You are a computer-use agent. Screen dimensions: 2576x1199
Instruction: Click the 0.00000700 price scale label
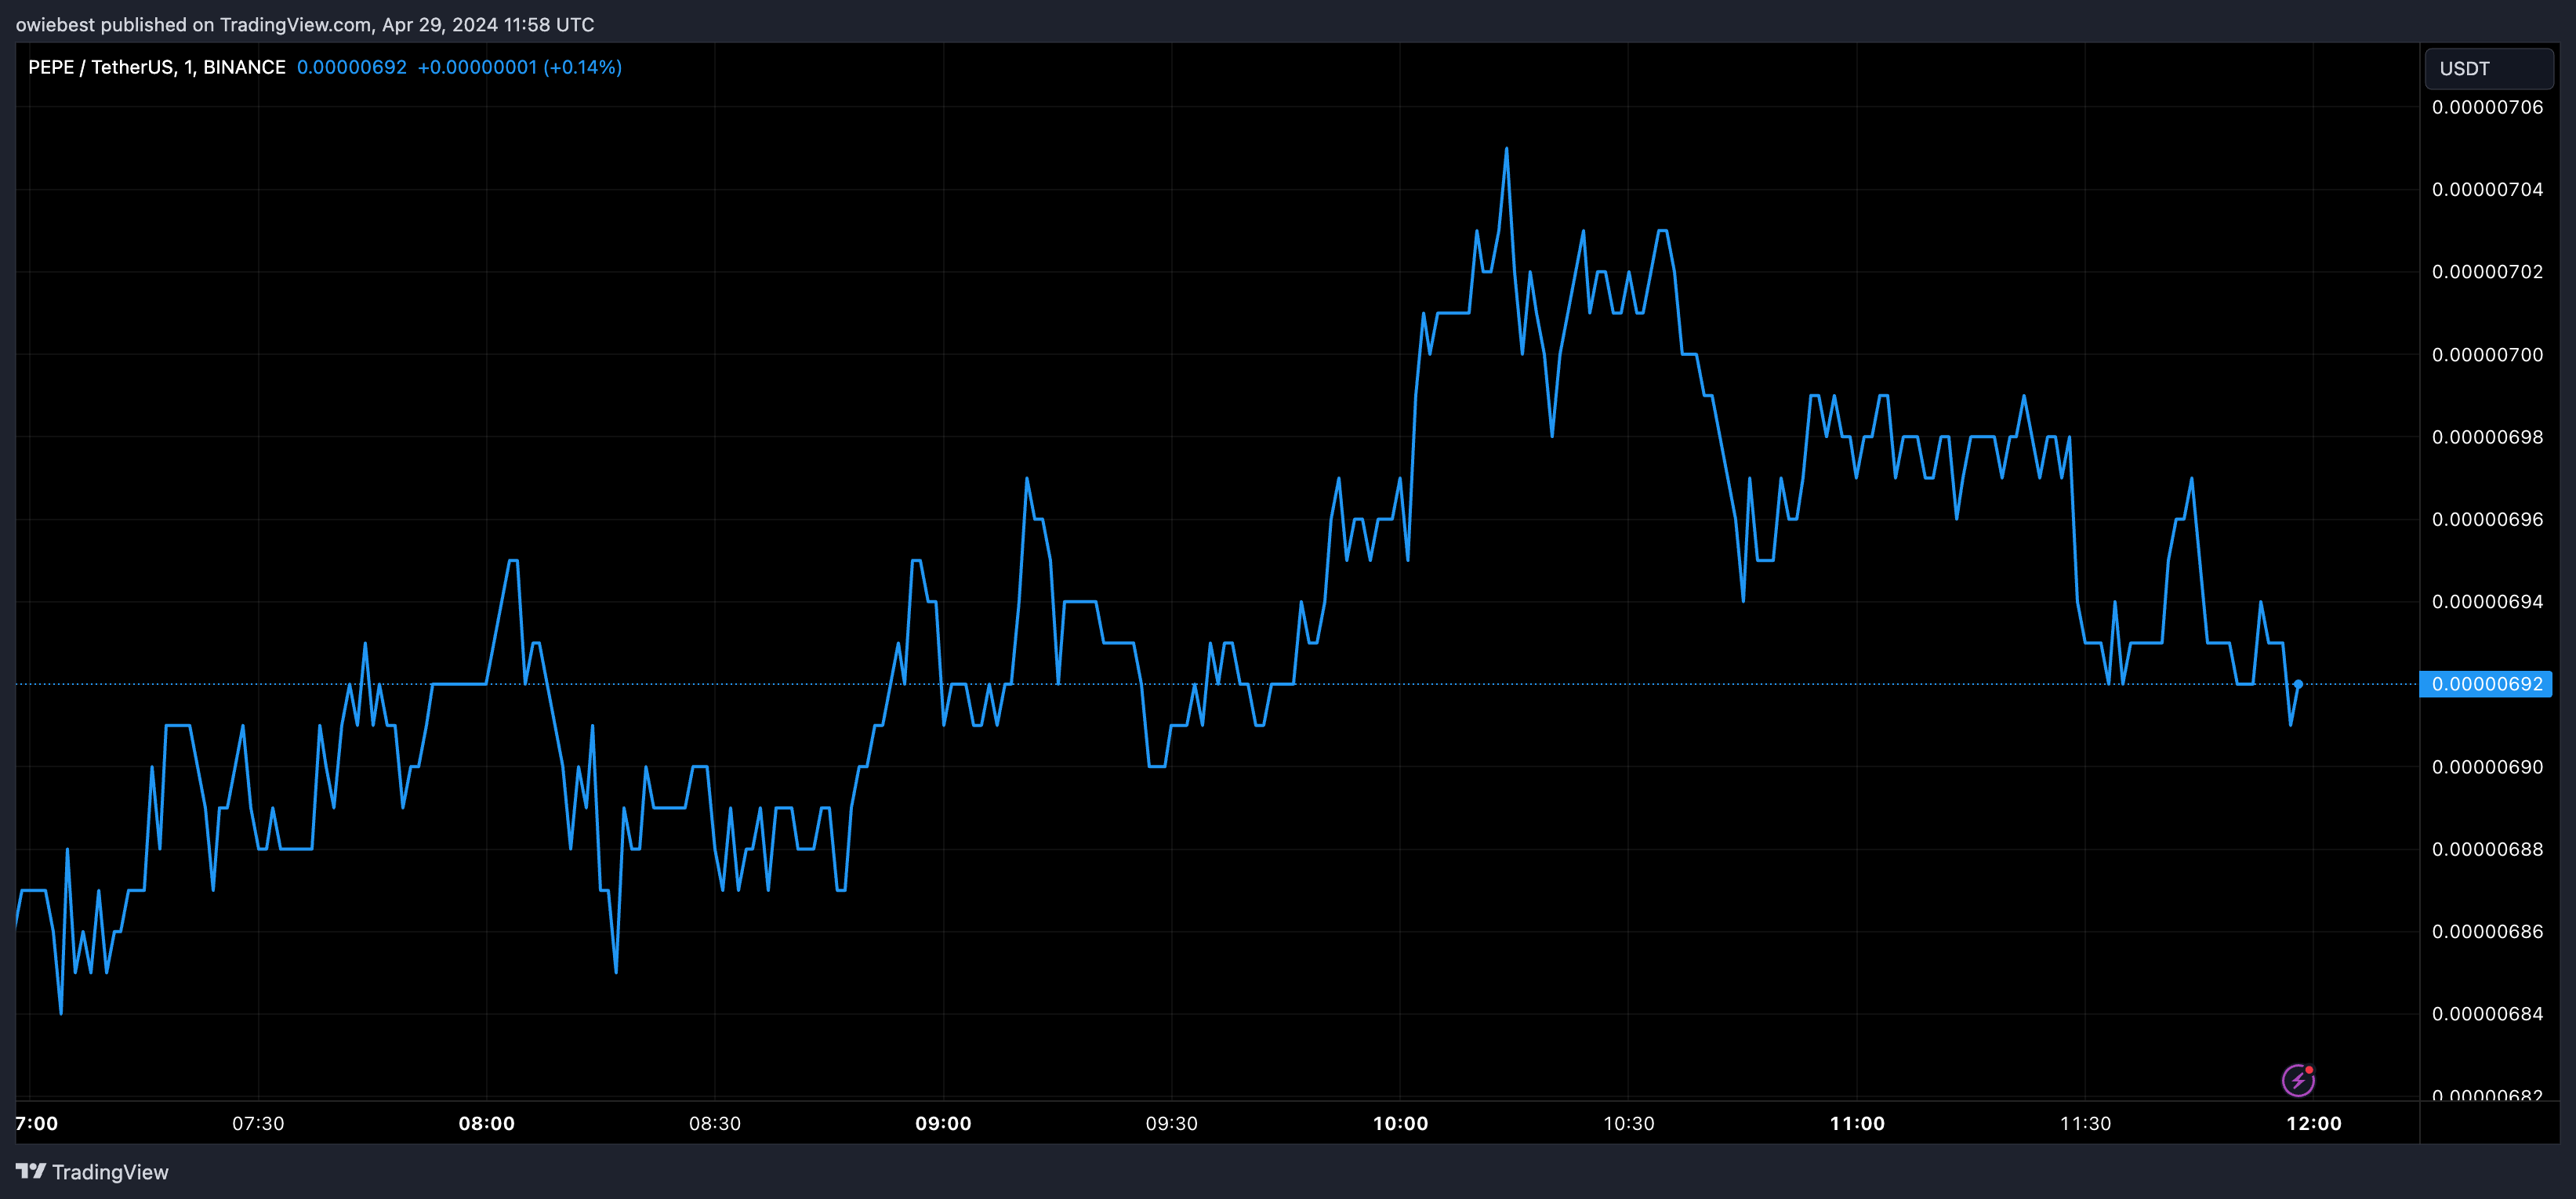2487,355
